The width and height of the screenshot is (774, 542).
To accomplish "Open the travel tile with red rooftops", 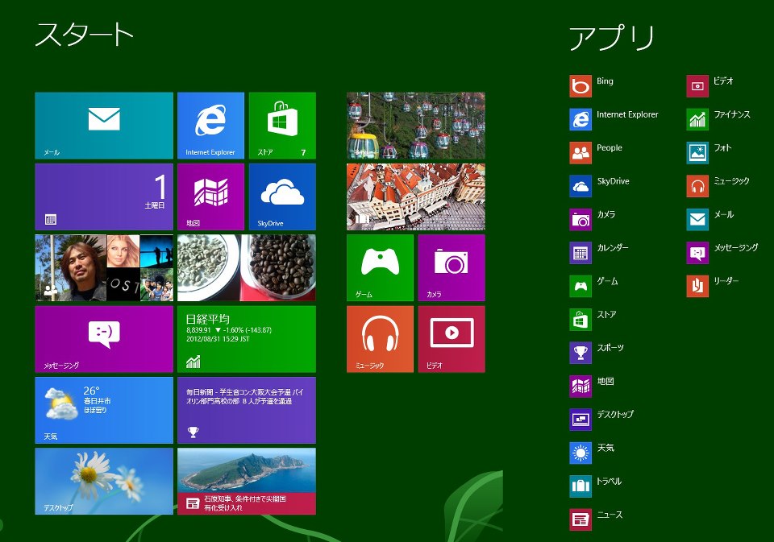I will coord(416,197).
